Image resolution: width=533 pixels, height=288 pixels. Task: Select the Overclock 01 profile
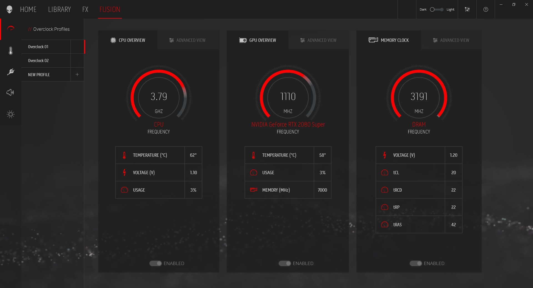pos(46,47)
